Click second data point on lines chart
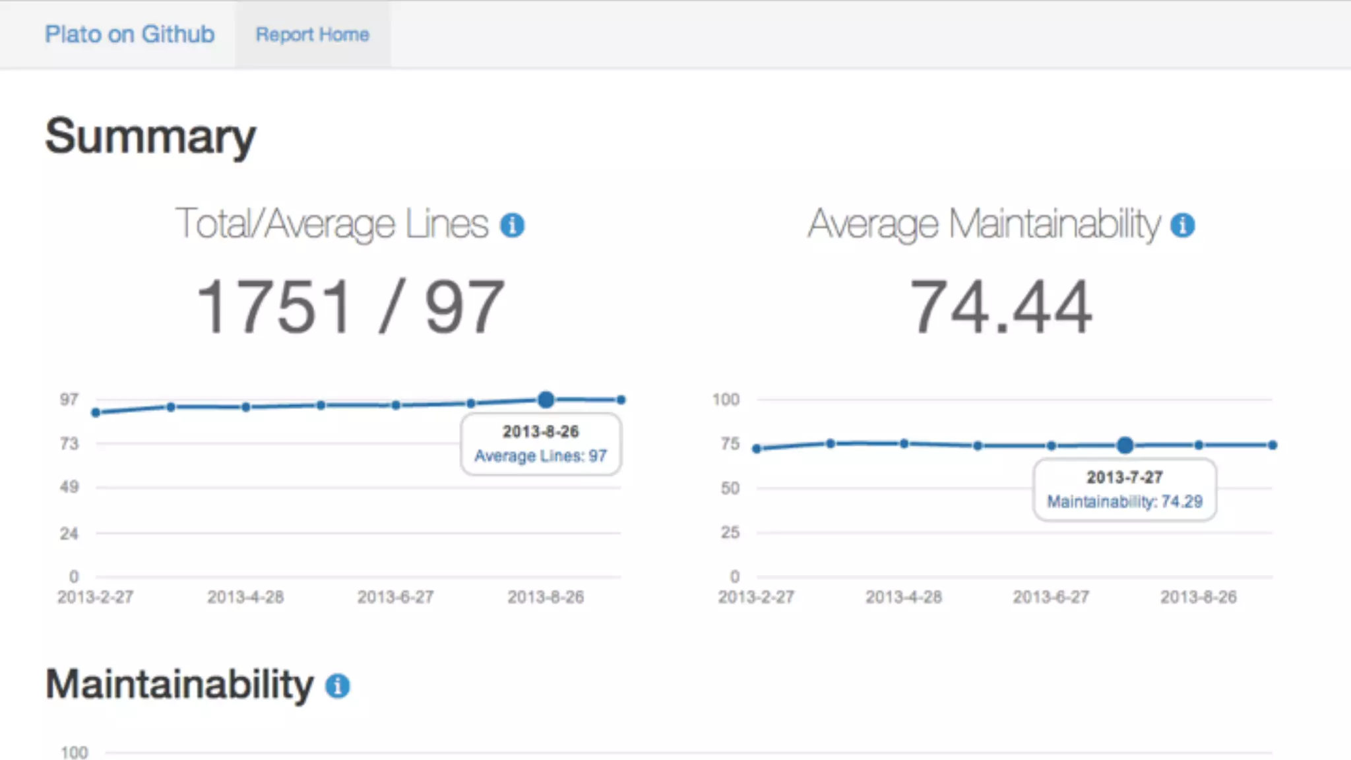 171,407
